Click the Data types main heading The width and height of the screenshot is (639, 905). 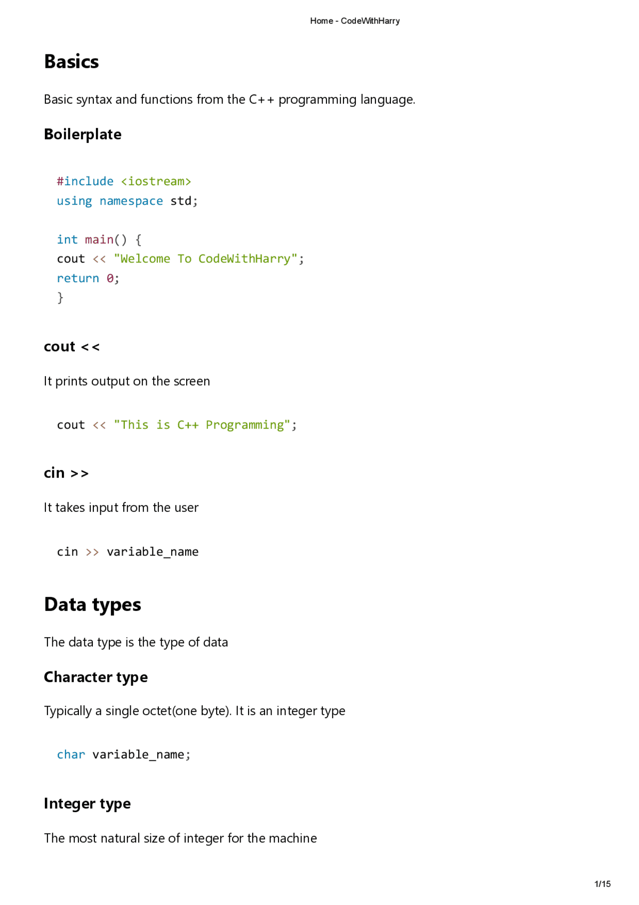92,605
